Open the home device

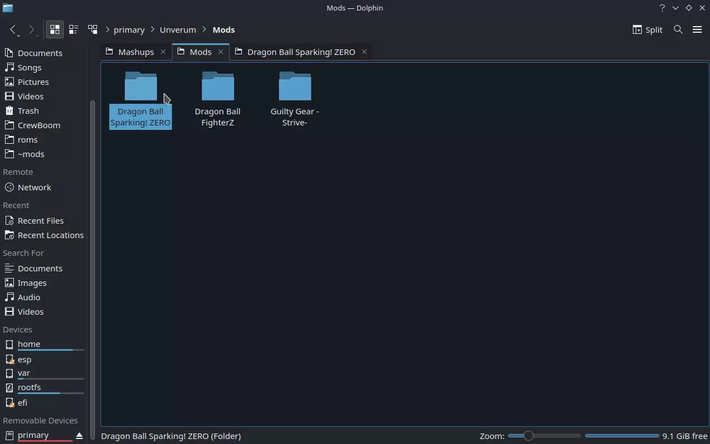click(44, 344)
